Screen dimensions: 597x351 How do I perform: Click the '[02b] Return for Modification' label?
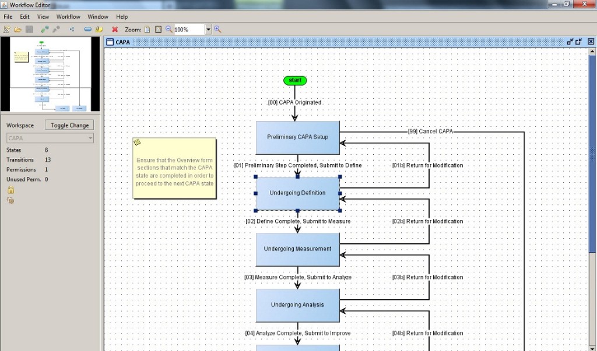point(427,221)
